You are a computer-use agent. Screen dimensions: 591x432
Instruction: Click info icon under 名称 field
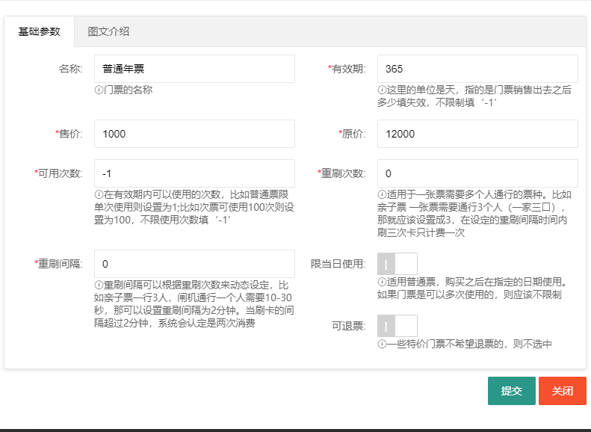coord(99,90)
